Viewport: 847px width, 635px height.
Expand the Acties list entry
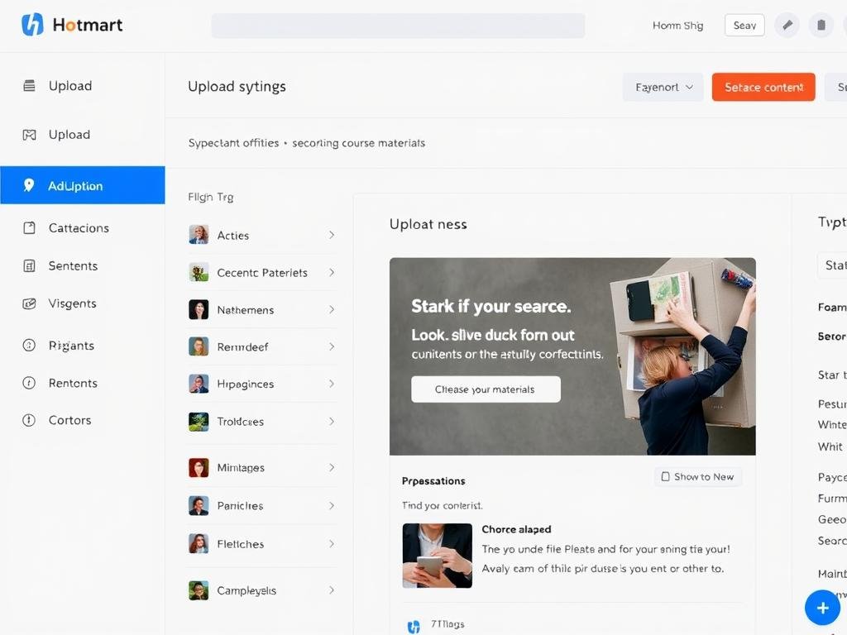[332, 235]
